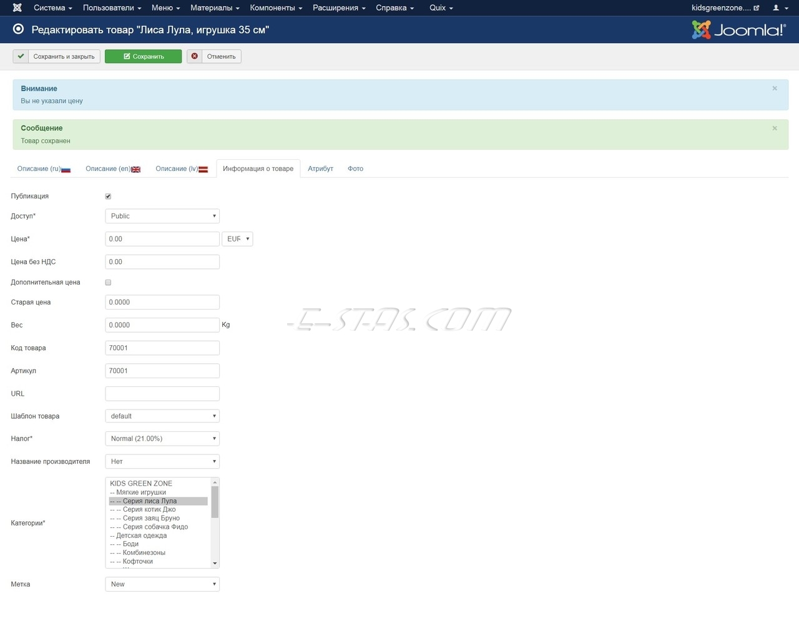This screenshot has height=631, width=799.
Task: Click the Latvian flag on the description tab
Action: click(203, 169)
